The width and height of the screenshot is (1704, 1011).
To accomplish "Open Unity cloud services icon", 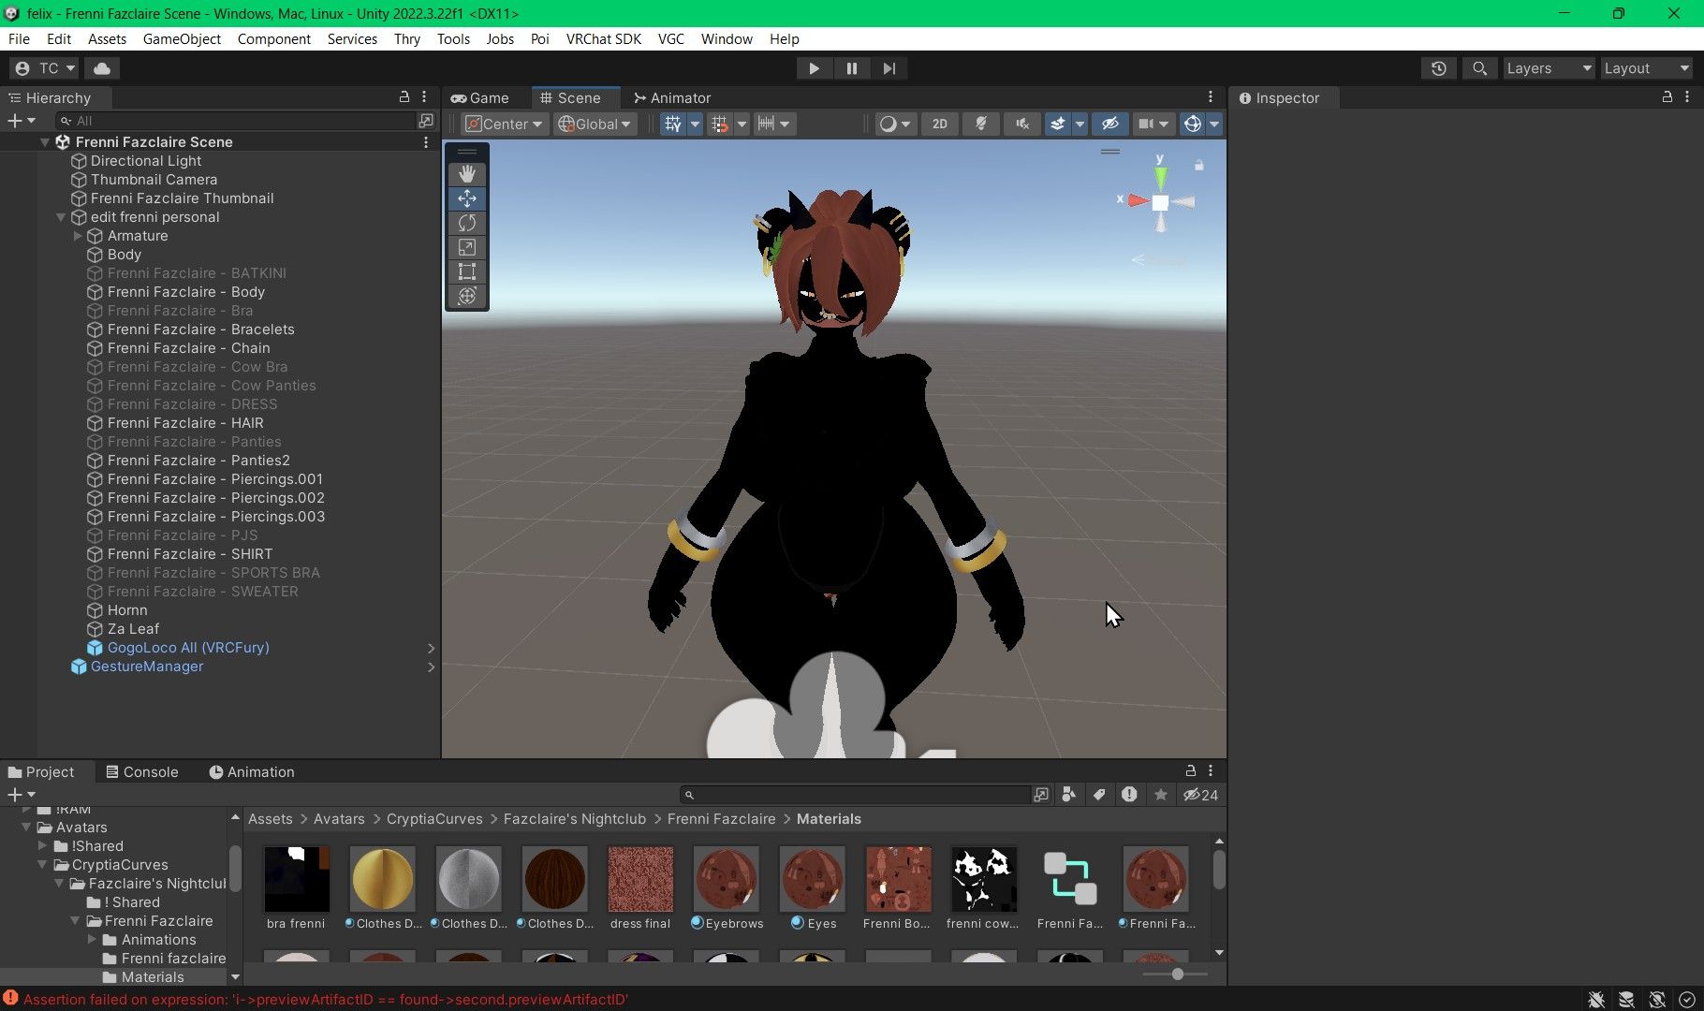I will click(x=102, y=68).
